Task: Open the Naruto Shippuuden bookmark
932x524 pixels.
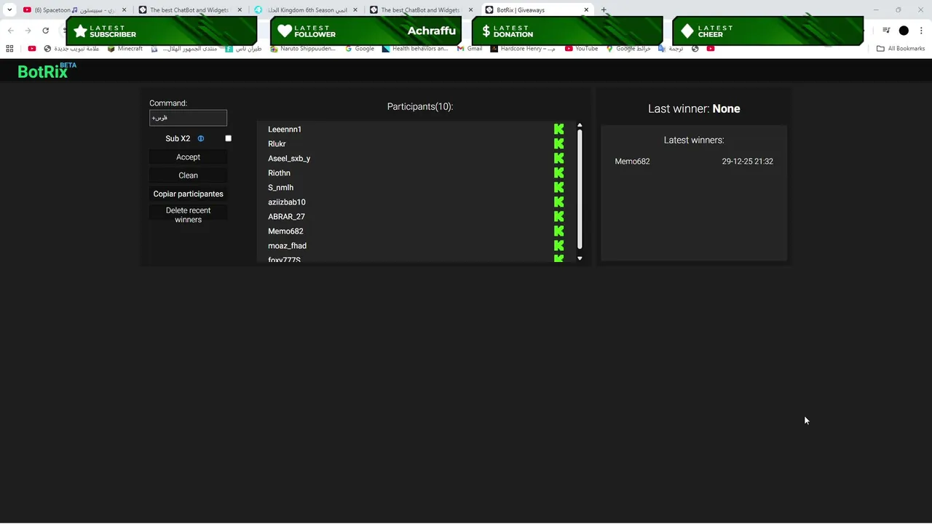Action: pyautogui.click(x=303, y=49)
